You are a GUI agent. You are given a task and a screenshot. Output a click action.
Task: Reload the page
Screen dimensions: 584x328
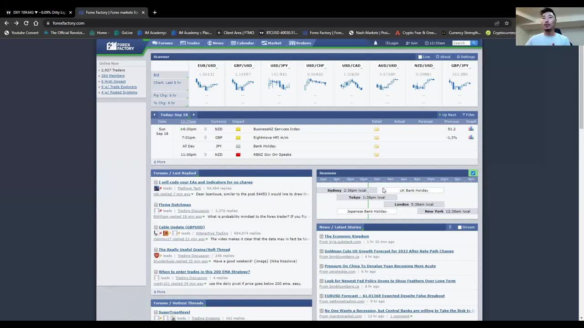click(26, 23)
